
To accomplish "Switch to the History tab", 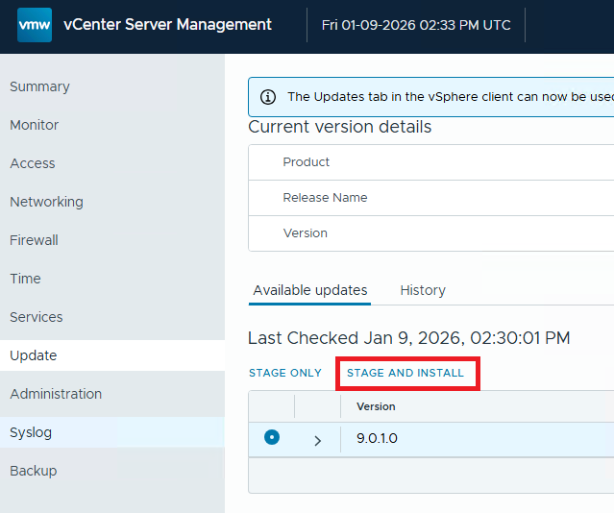I will click(x=423, y=290).
